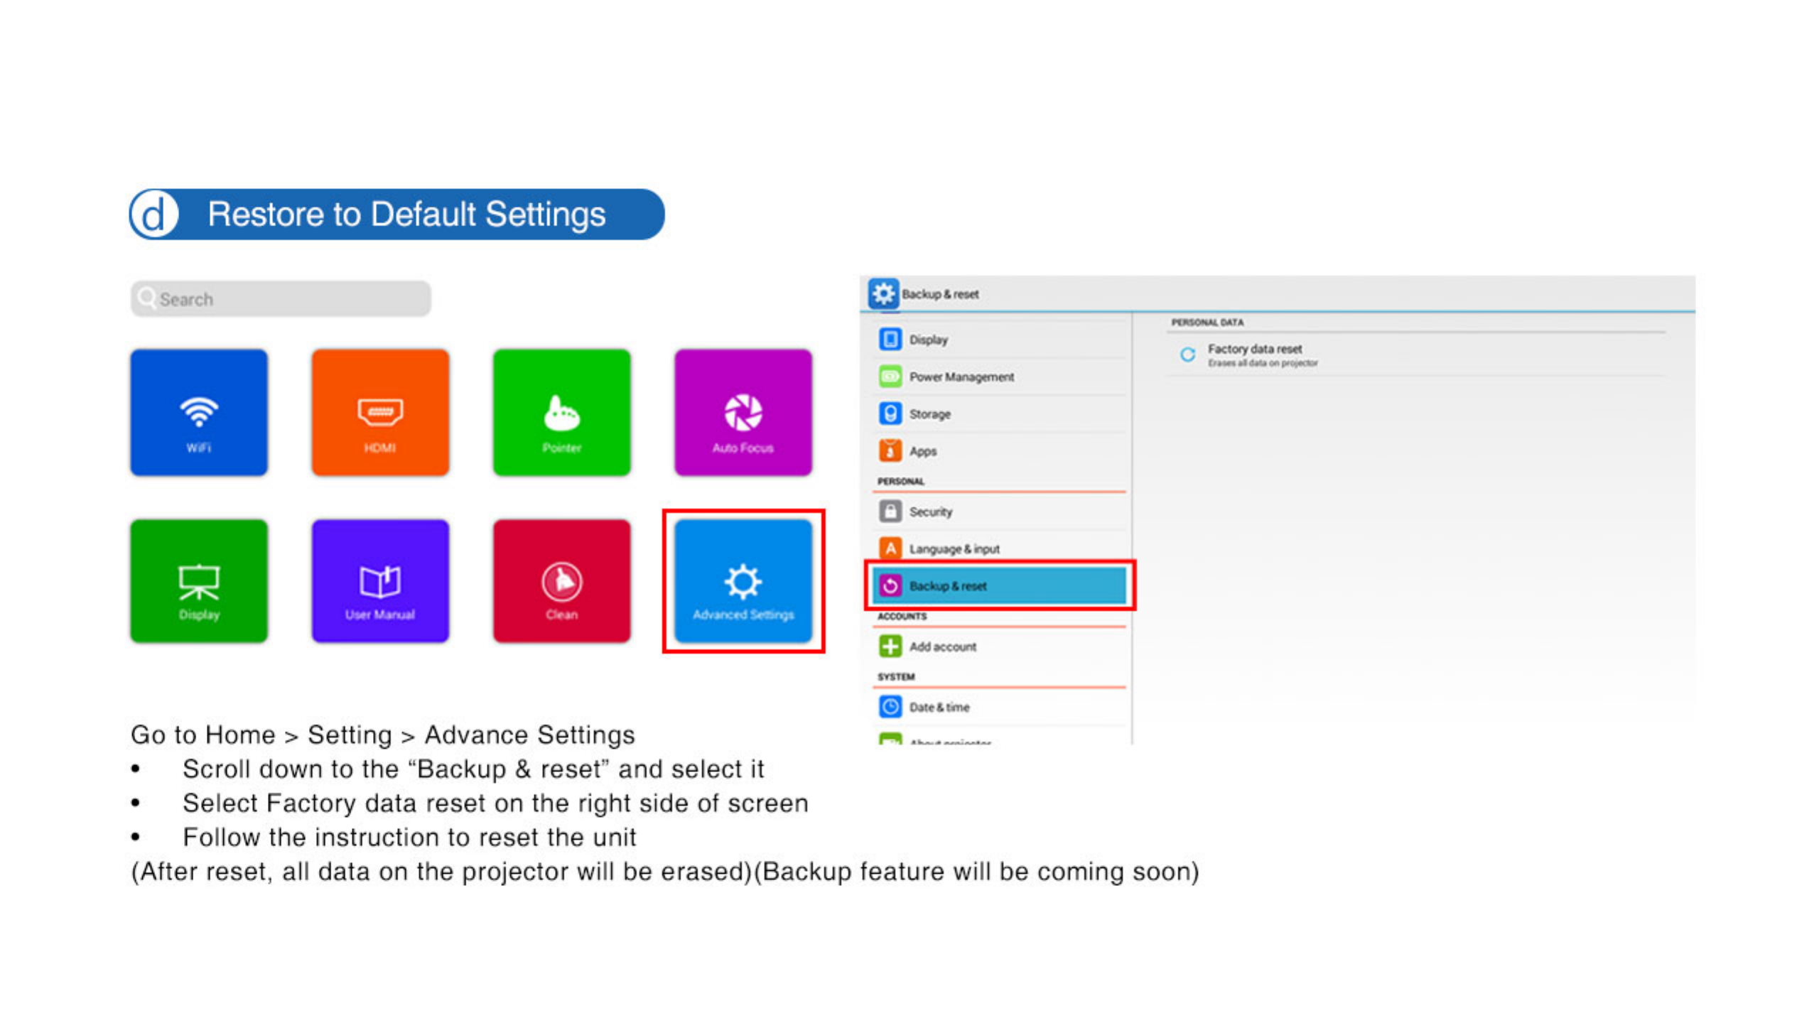This screenshot has height=1023, width=1819.
Task: Select Language & input entry
Action: click(x=954, y=549)
